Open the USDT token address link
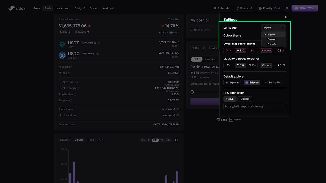 pos(89,43)
